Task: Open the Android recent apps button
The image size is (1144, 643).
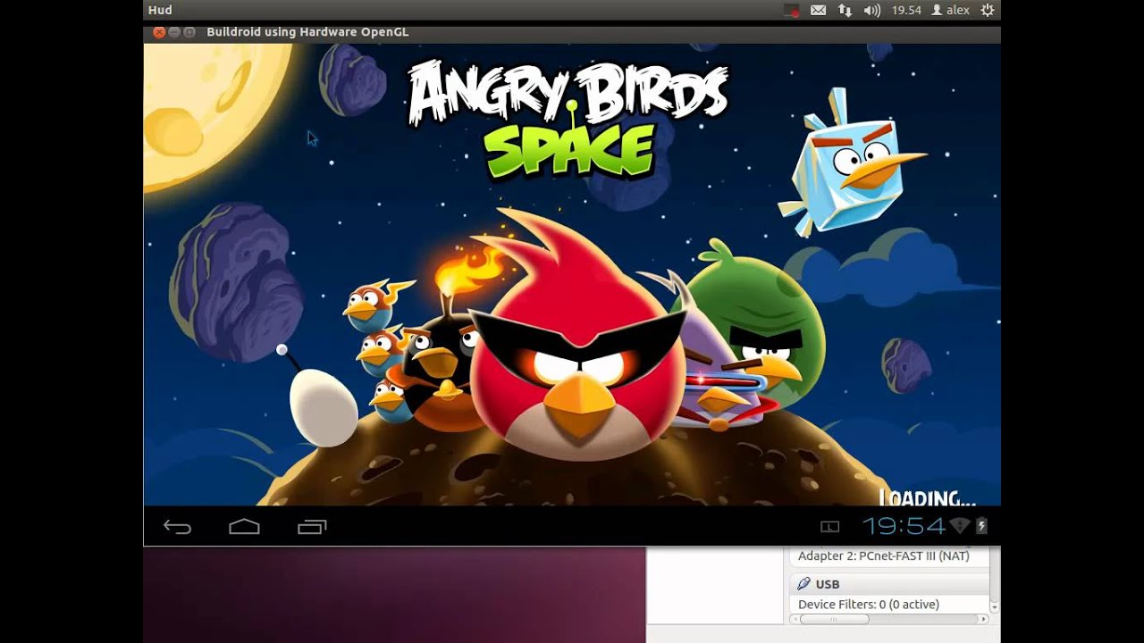Action: point(312,527)
